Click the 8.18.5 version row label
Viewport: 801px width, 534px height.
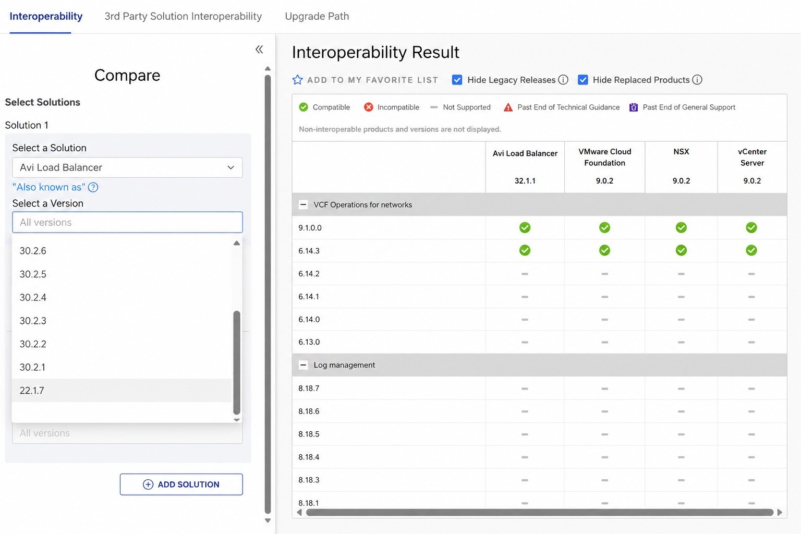click(x=309, y=434)
